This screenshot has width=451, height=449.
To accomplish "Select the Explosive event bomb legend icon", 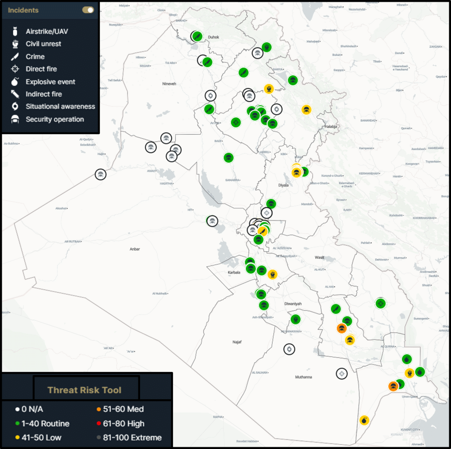I will coord(15,82).
